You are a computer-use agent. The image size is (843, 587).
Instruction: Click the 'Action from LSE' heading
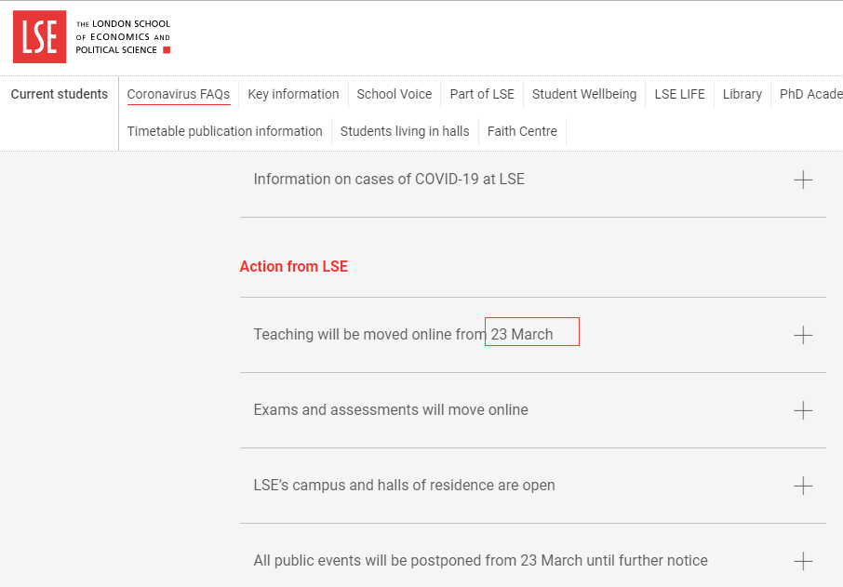click(294, 266)
